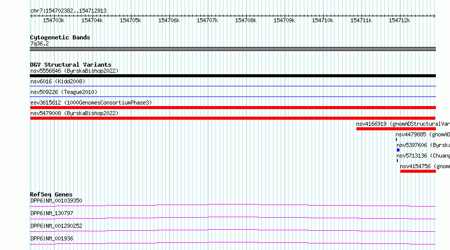This screenshot has width=450, height=250.
Task: Select the red esv3615612 variant bar
Action: (233, 108)
